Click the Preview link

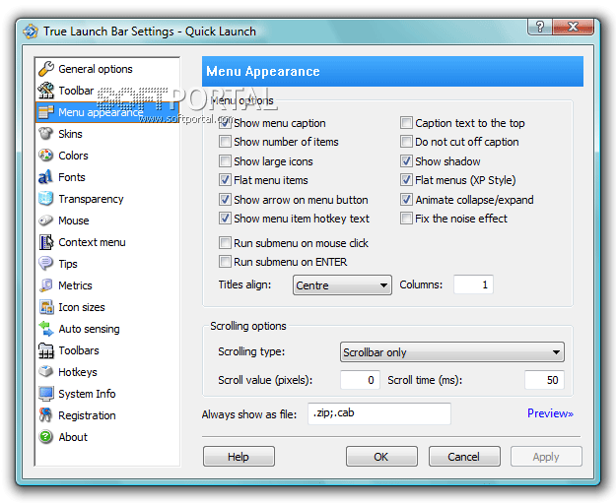coord(550,413)
